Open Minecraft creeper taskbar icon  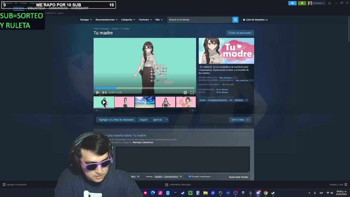click(x=190, y=193)
